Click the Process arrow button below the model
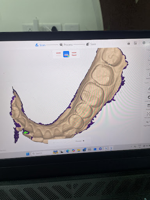Viewport: 150px width, 200px height. [x=80, y=141]
